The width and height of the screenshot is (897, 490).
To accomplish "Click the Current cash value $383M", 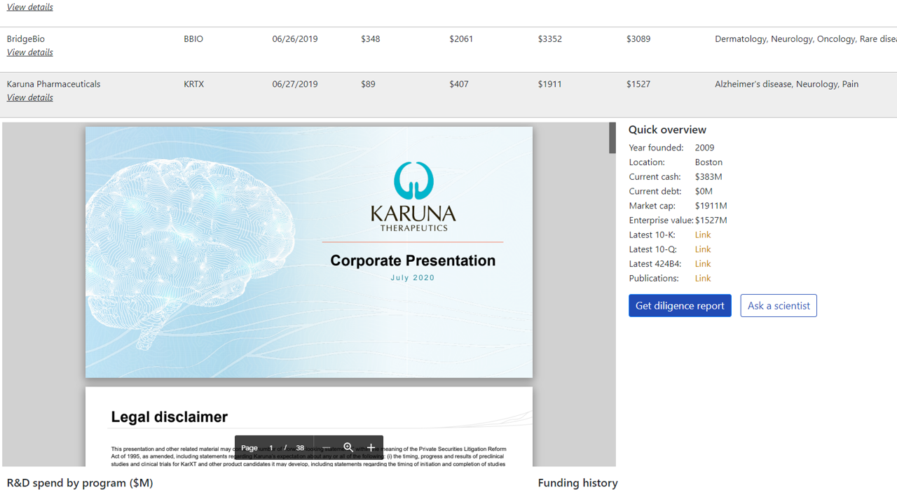I will pos(708,177).
